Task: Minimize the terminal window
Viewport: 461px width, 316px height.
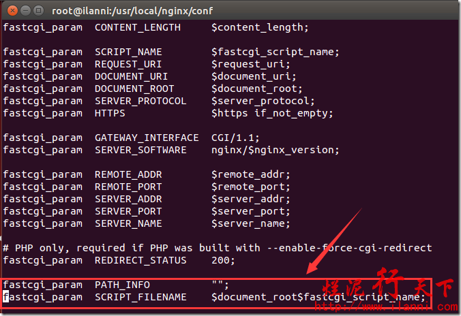Action: pos(26,11)
